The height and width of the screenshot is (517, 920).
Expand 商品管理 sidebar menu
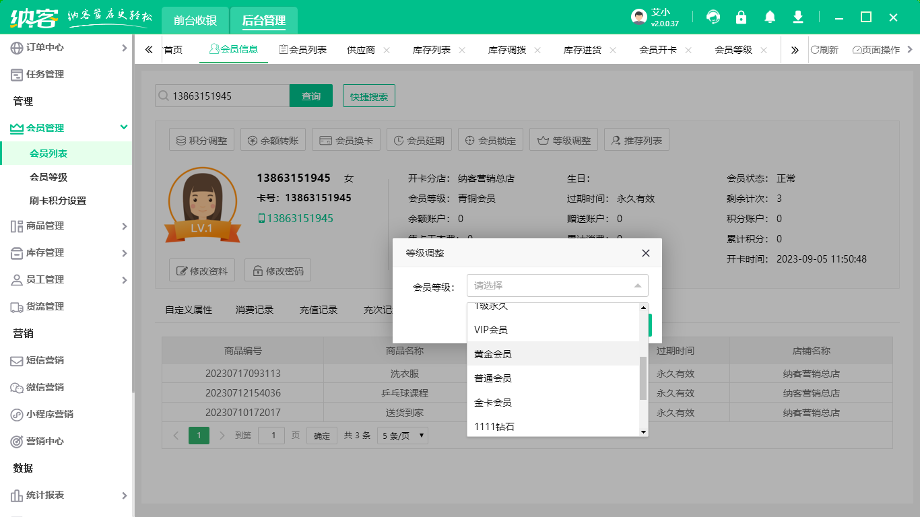pyautogui.click(x=66, y=226)
